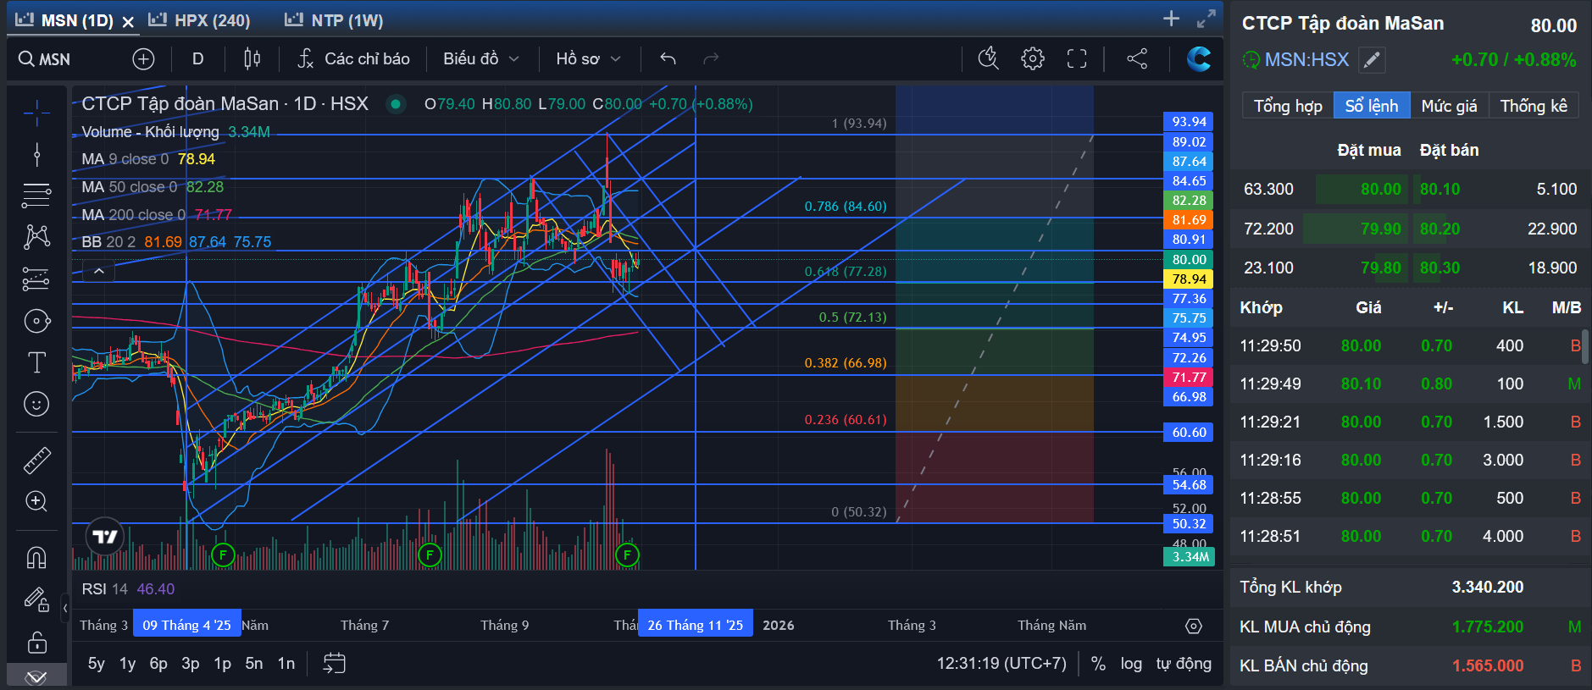The height and width of the screenshot is (690, 1592).
Task: Open the Fibonacci/horizontal lines tool
Action: coord(36,196)
